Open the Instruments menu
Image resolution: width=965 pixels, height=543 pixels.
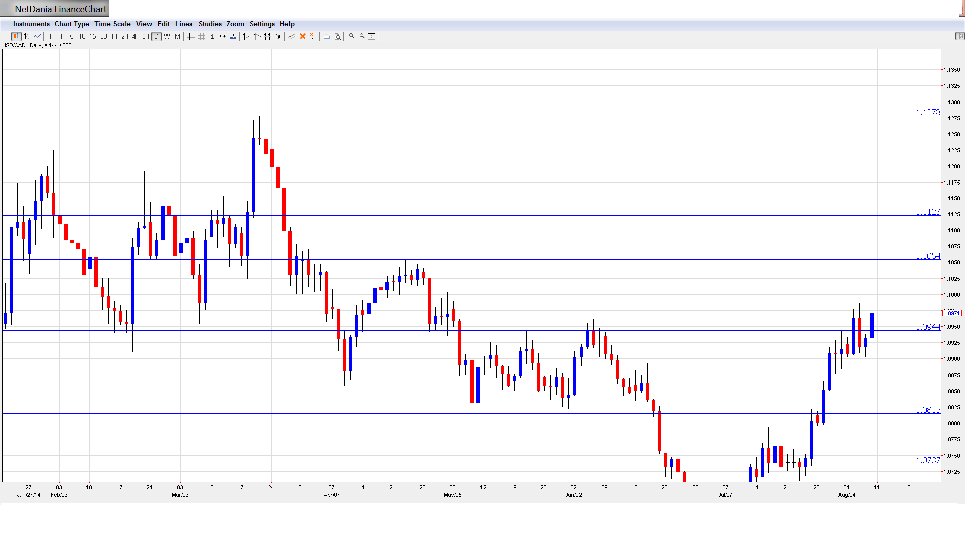31,24
